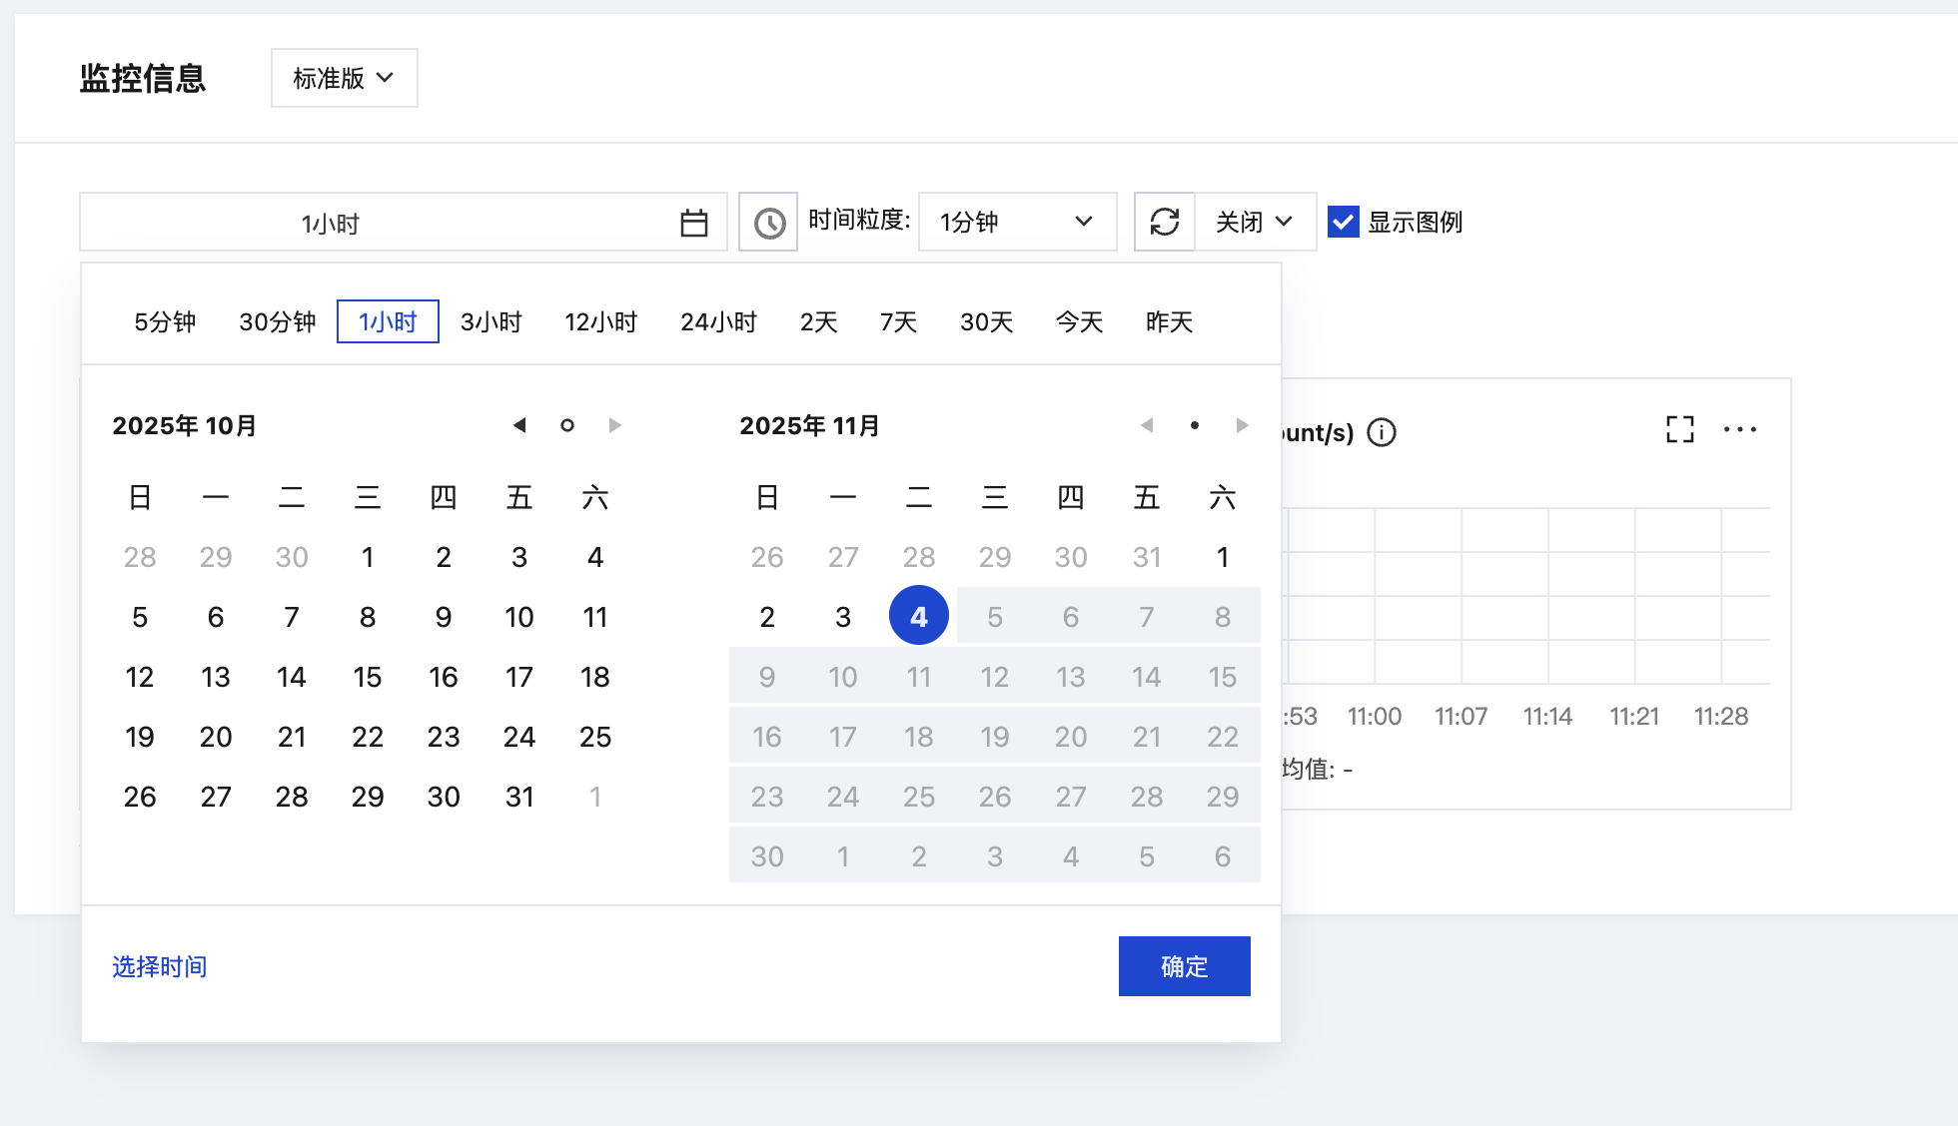1958x1126 pixels.
Task: Open the chart three-dots more menu
Action: 1739,430
